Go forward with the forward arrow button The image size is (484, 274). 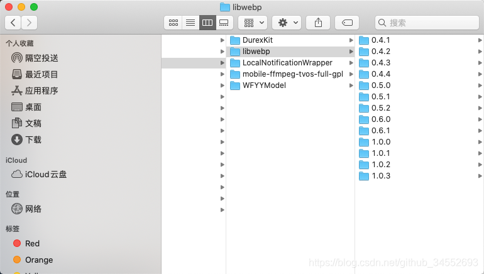pyautogui.click(x=29, y=23)
